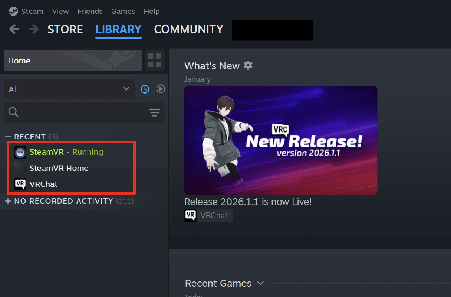The height and width of the screenshot is (297, 451).
Task: Open the All games filter dropdown
Action: click(69, 89)
